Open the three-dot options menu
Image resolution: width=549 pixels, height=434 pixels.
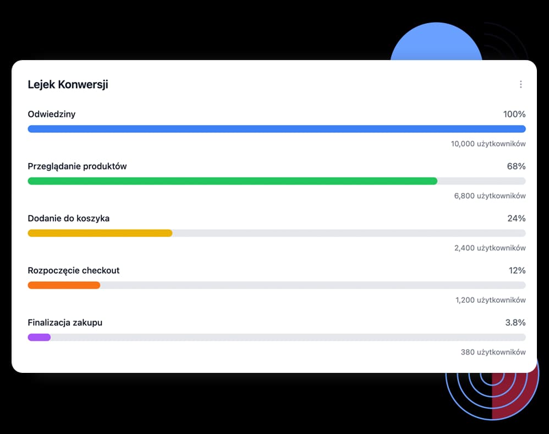tap(520, 84)
